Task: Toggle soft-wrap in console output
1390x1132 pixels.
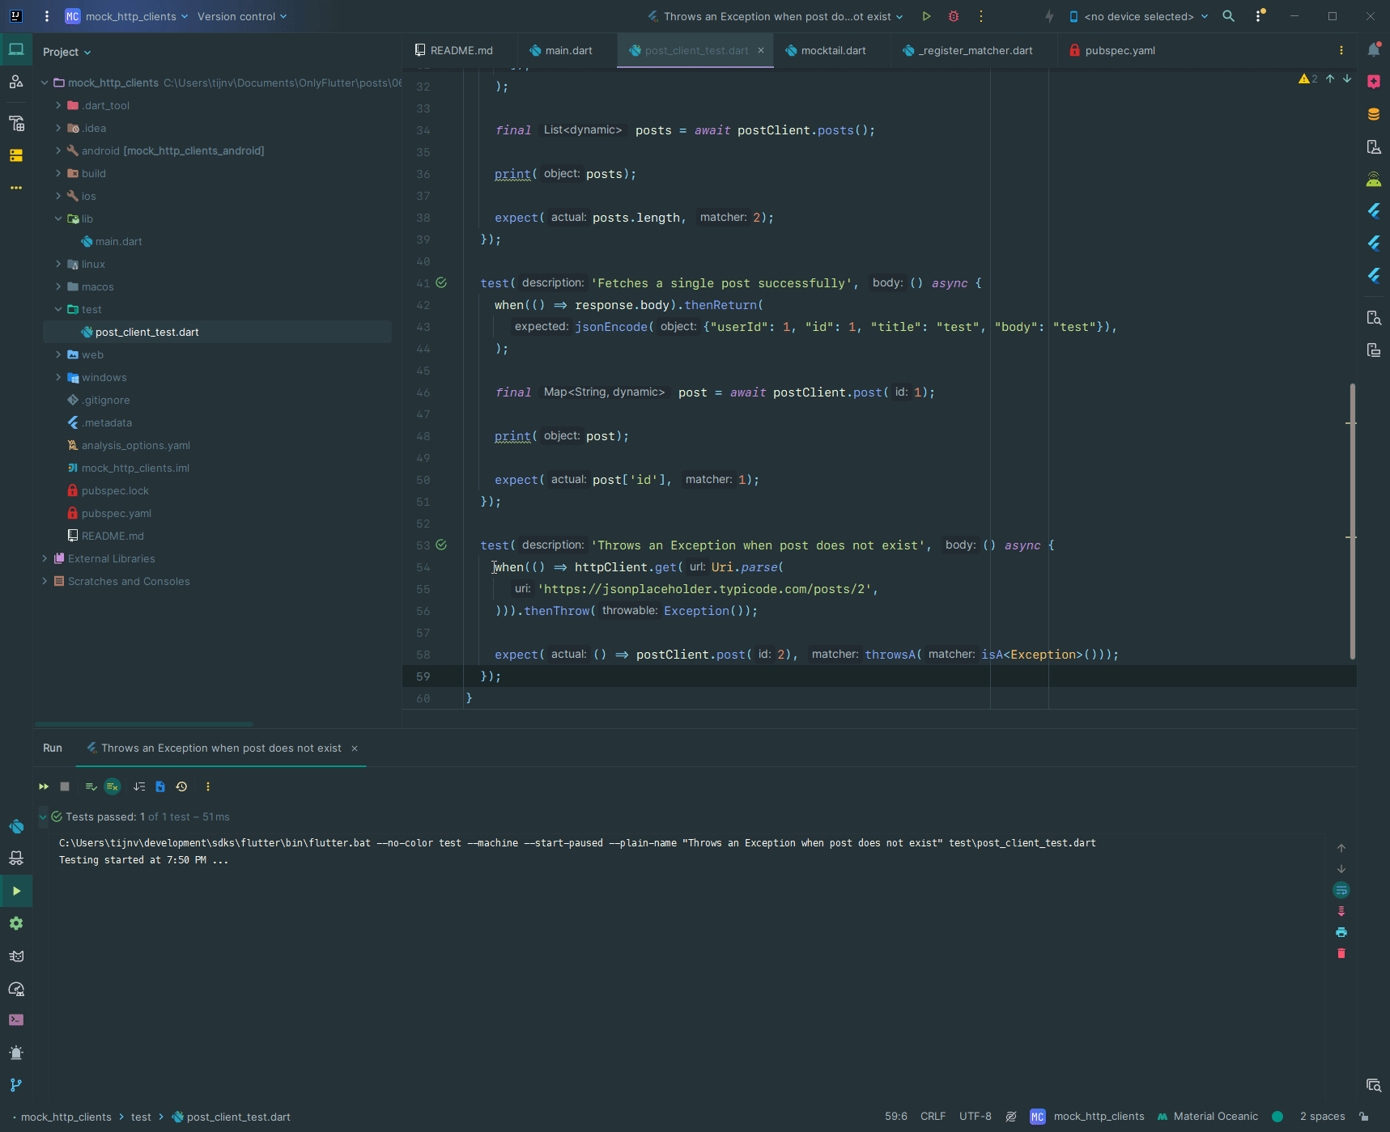Action: pos(1341,889)
